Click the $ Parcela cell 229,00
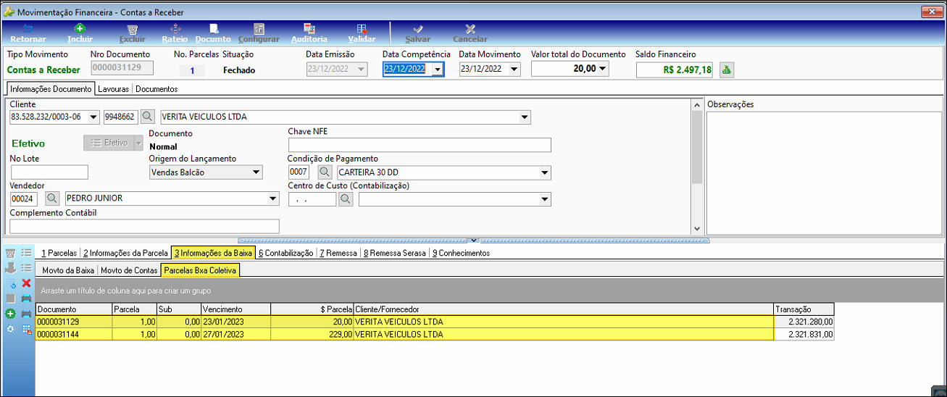947x397 pixels. pyautogui.click(x=312, y=335)
